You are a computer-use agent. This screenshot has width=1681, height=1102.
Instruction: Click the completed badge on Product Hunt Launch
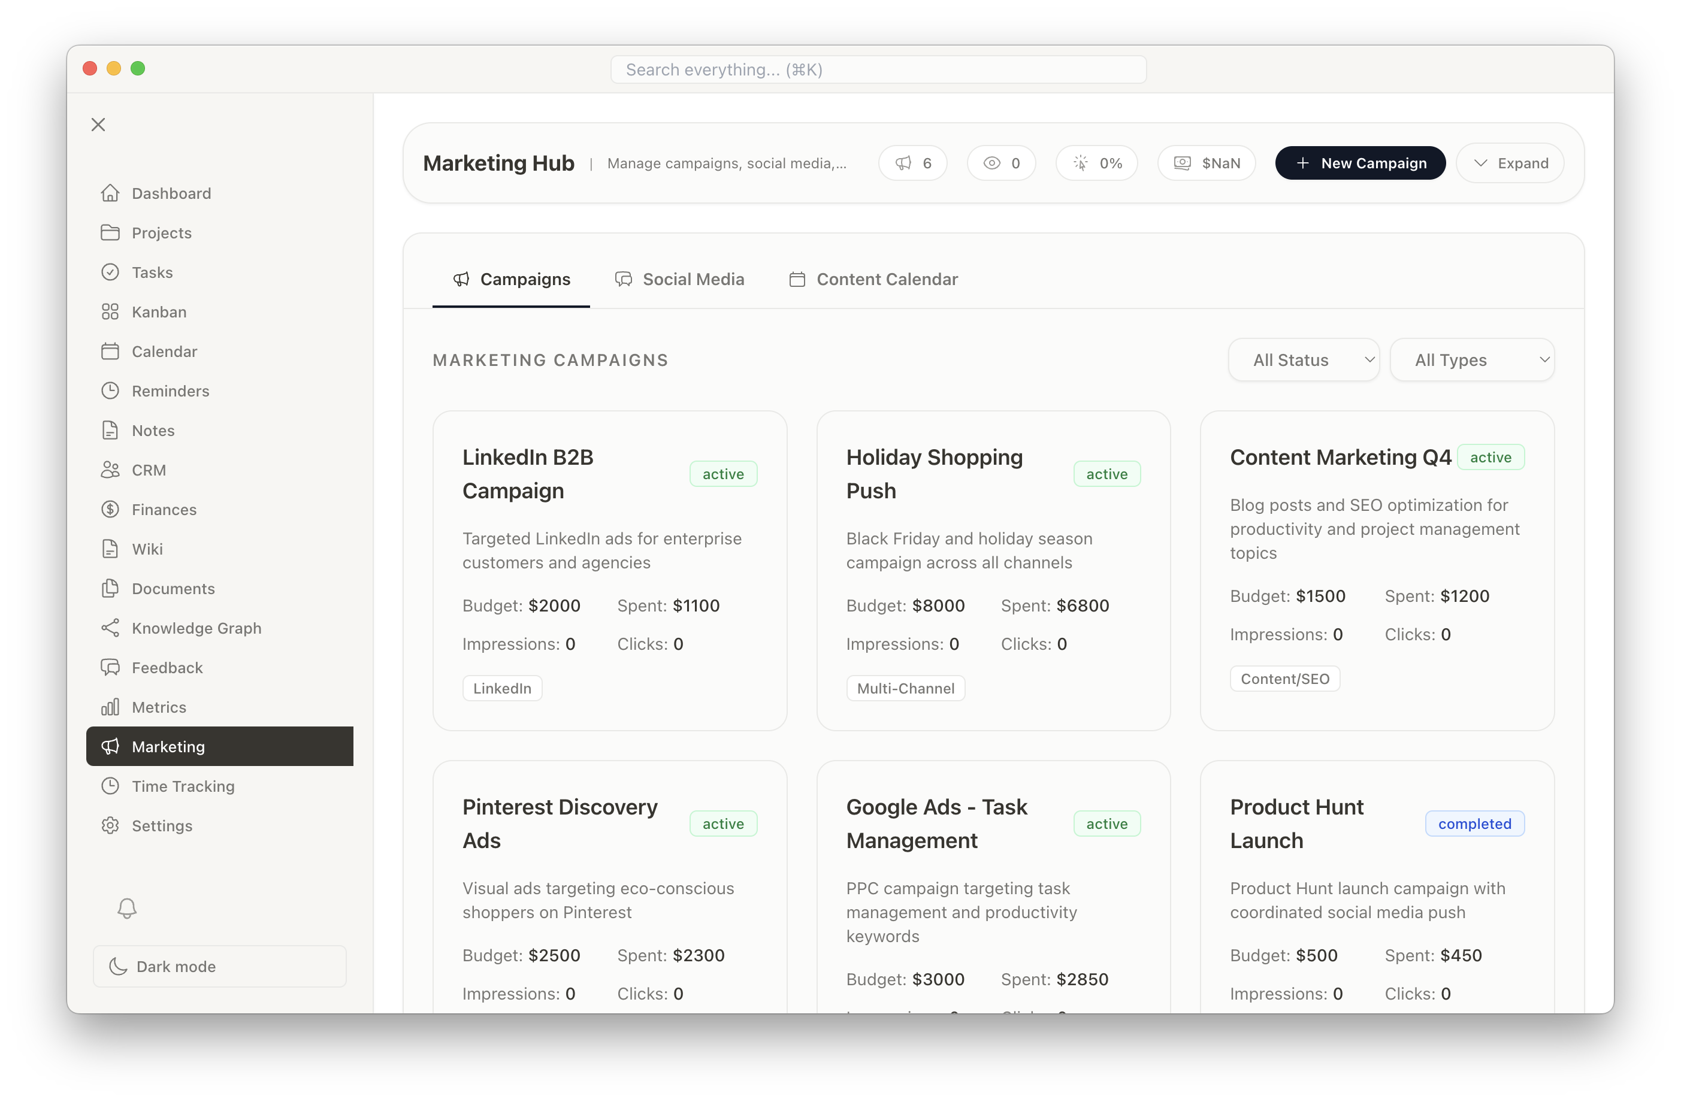[1475, 823]
